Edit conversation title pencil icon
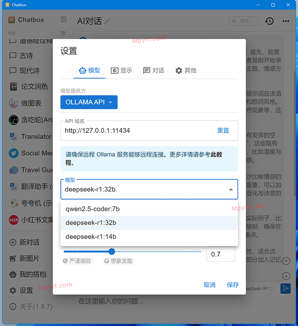This screenshot has height=326, width=298. point(107,21)
